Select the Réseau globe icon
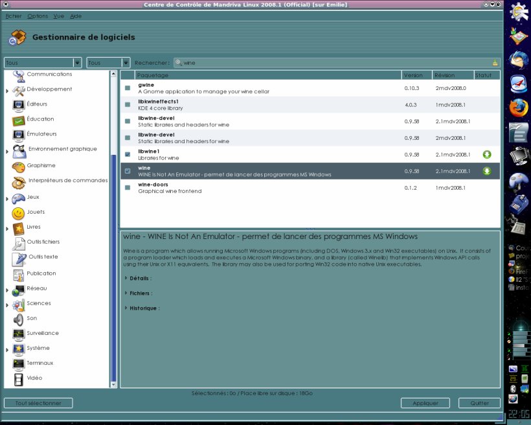Screen dimensions: 531x425 (x=18, y=290)
